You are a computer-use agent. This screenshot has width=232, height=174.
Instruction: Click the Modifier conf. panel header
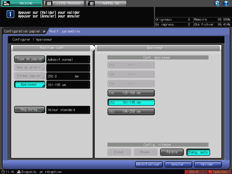tap(52, 48)
